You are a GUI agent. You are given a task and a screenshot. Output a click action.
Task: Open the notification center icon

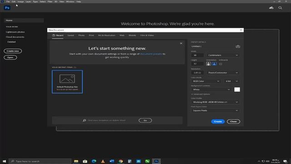click(285, 161)
